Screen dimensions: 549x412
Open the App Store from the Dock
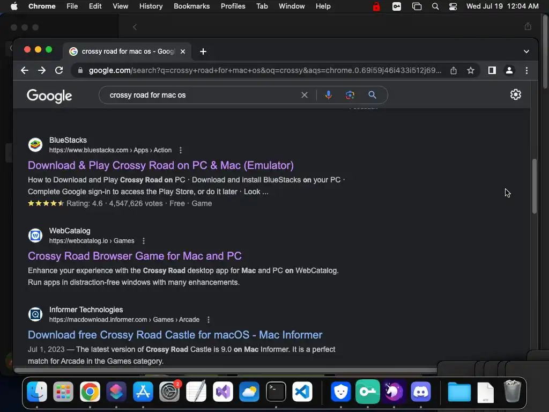coord(143,391)
